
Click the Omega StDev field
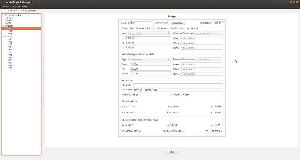coord(201,64)
